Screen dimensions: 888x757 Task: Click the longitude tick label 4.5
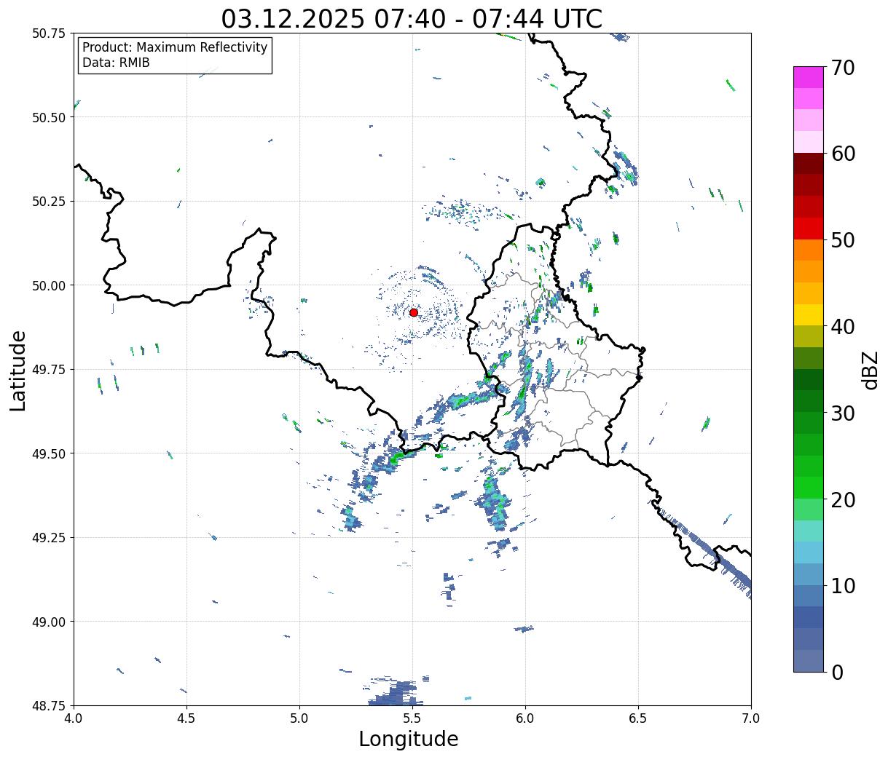tap(186, 718)
